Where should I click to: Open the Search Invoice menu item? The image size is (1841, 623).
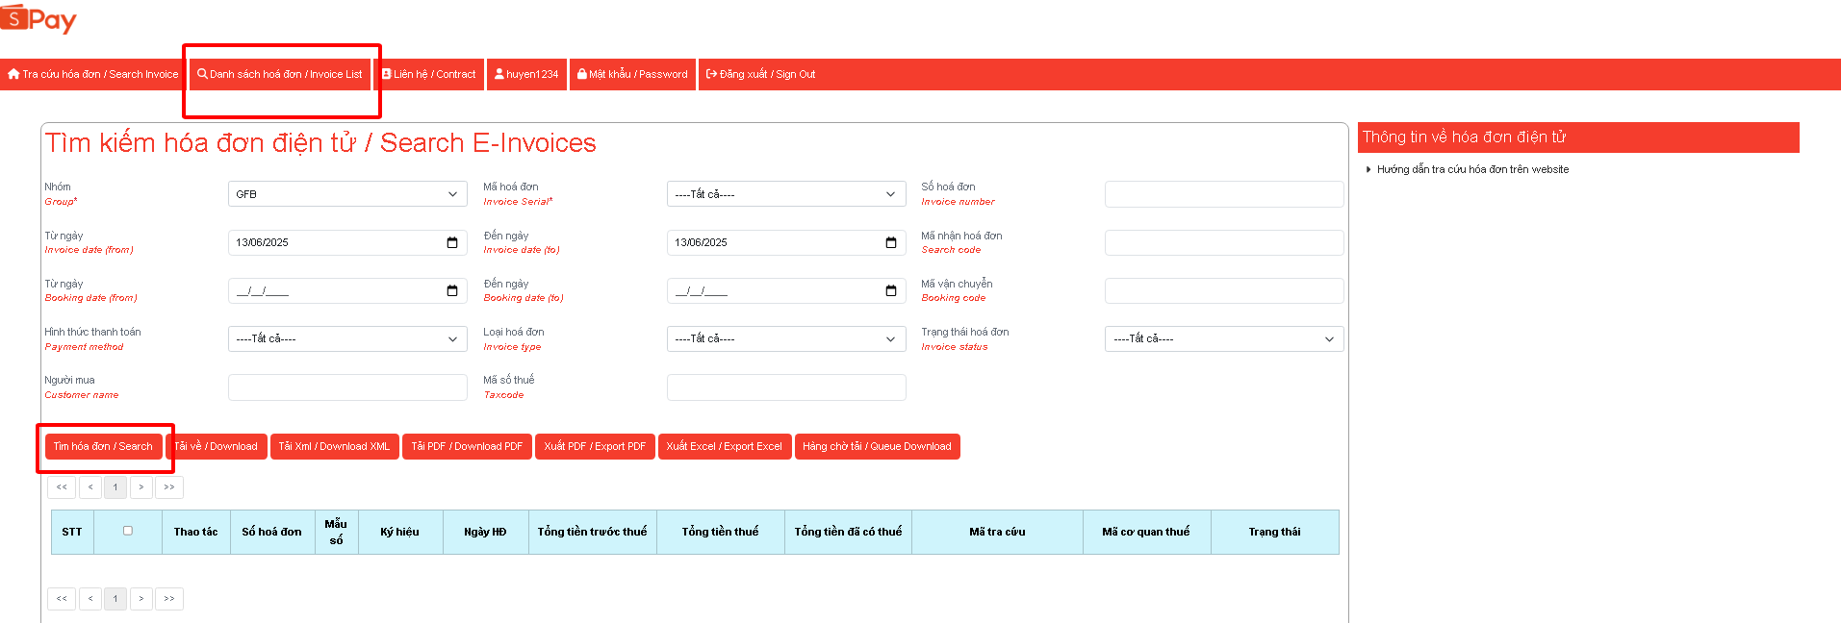click(x=93, y=74)
